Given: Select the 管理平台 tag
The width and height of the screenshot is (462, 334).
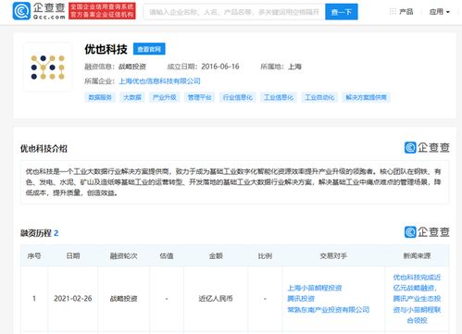Looking at the screenshot, I should (x=200, y=97).
